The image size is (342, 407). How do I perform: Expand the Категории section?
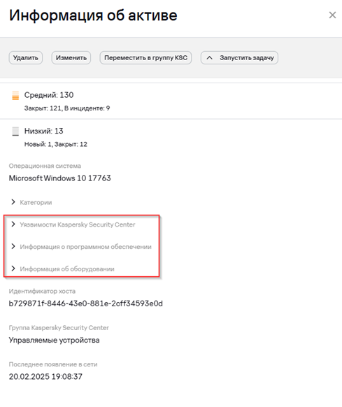pyautogui.click(x=36, y=202)
